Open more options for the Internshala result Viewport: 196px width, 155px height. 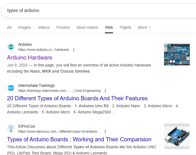tap(105, 91)
